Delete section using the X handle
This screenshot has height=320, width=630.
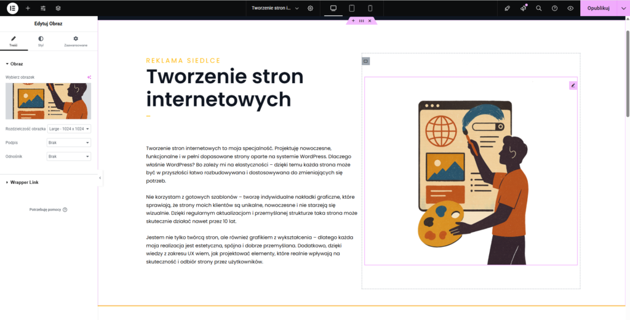370,21
